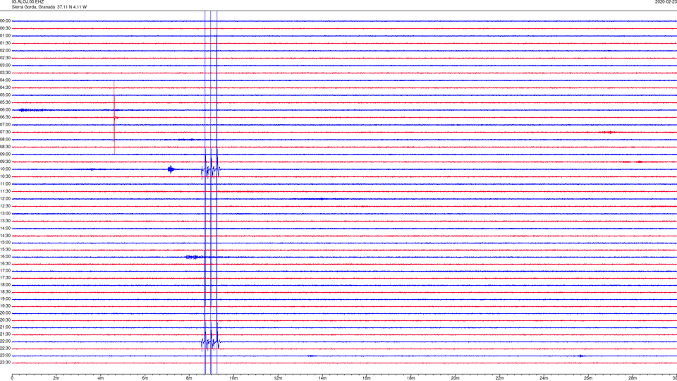This screenshot has width=677, height=381.
Task: Select the 04:00 trace time label
Action: [5, 80]
